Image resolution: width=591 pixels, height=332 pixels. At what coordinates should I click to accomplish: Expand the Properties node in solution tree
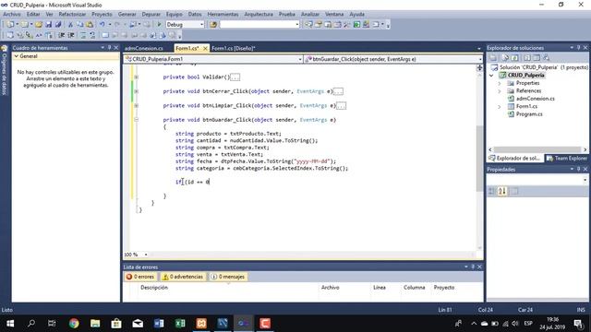[500, 83]
